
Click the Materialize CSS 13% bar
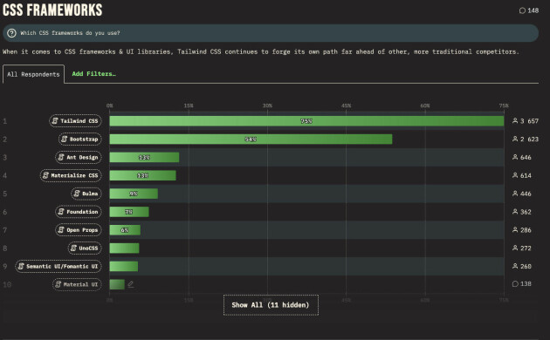142,175
